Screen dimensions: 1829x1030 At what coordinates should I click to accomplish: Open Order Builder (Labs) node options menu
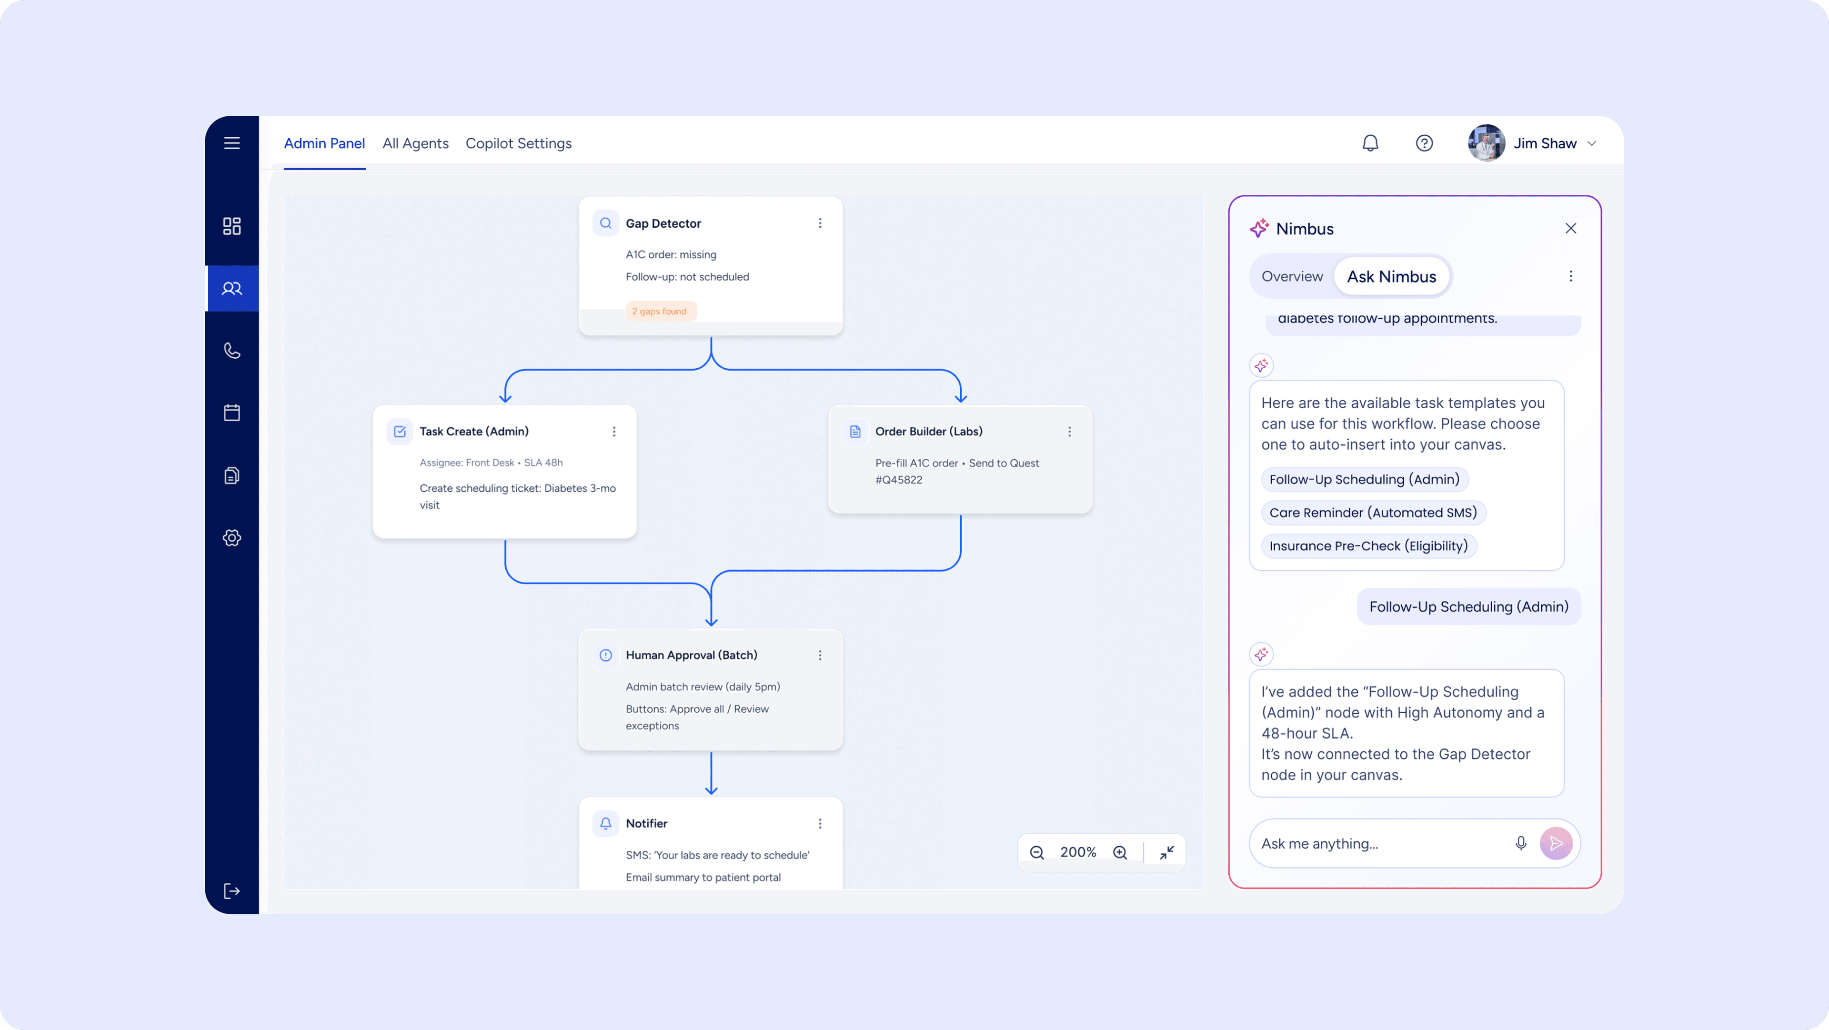pyautogui.click(x=1069, y=431)
